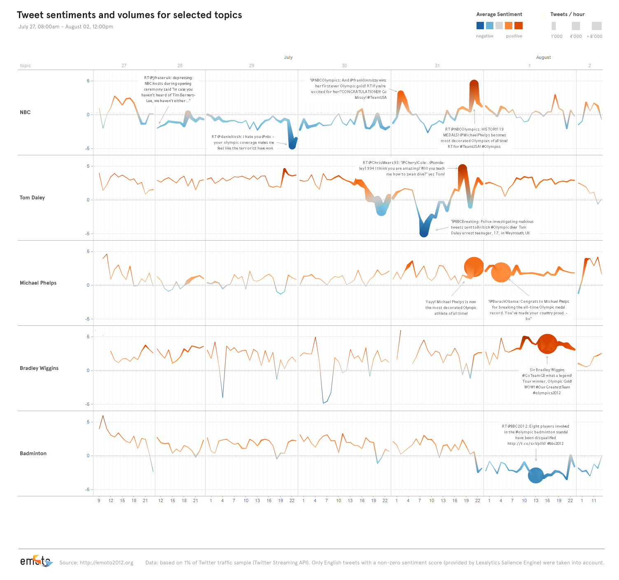Click the August month header label
The height and width of the screenshot is (580, 619).
[x=543, y=57]
